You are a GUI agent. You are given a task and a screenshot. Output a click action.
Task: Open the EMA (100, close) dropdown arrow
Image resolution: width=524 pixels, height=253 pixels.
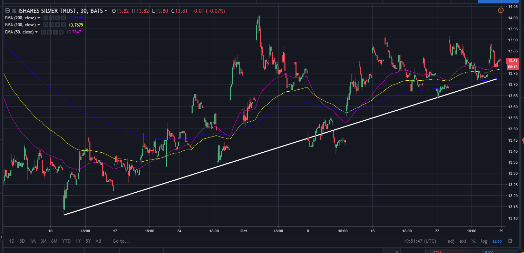tap(39, 25)
